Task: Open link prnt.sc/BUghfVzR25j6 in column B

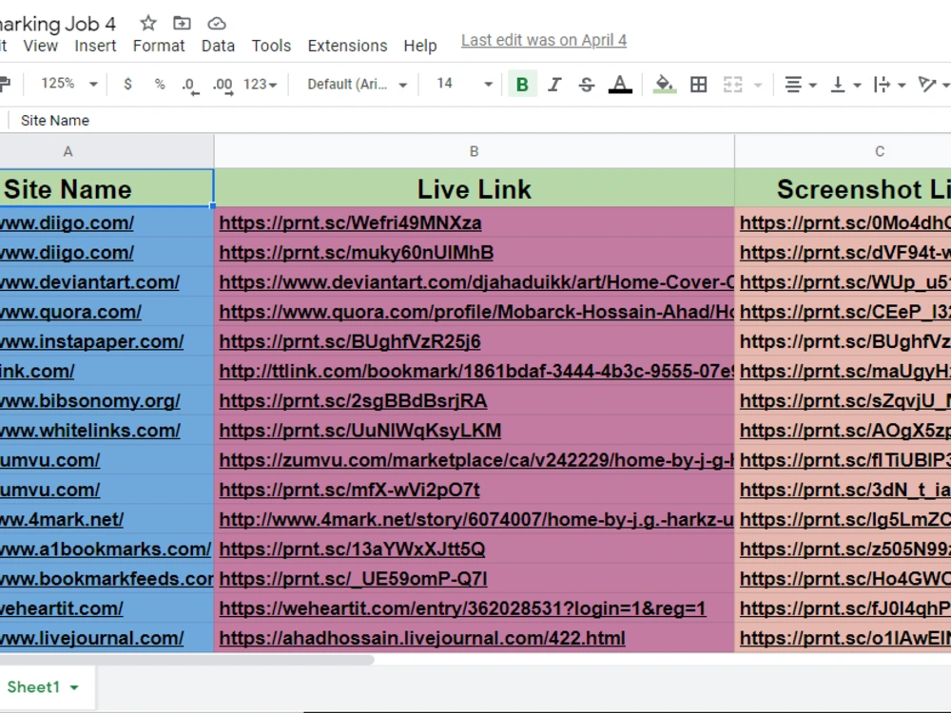Action: pos(349,342)
